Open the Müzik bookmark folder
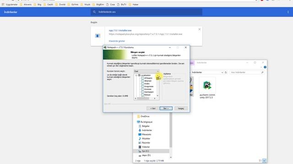The width and height of the screenshot is (293, 164). tap(86, 5)
